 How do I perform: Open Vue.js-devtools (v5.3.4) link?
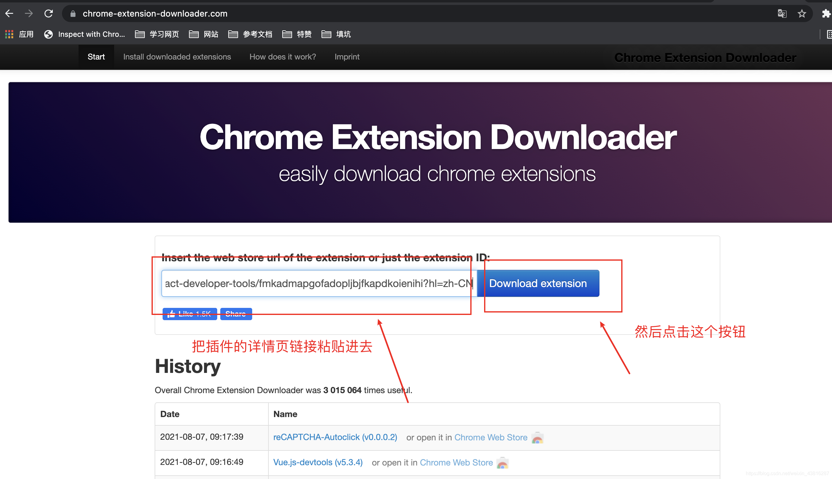318,462
